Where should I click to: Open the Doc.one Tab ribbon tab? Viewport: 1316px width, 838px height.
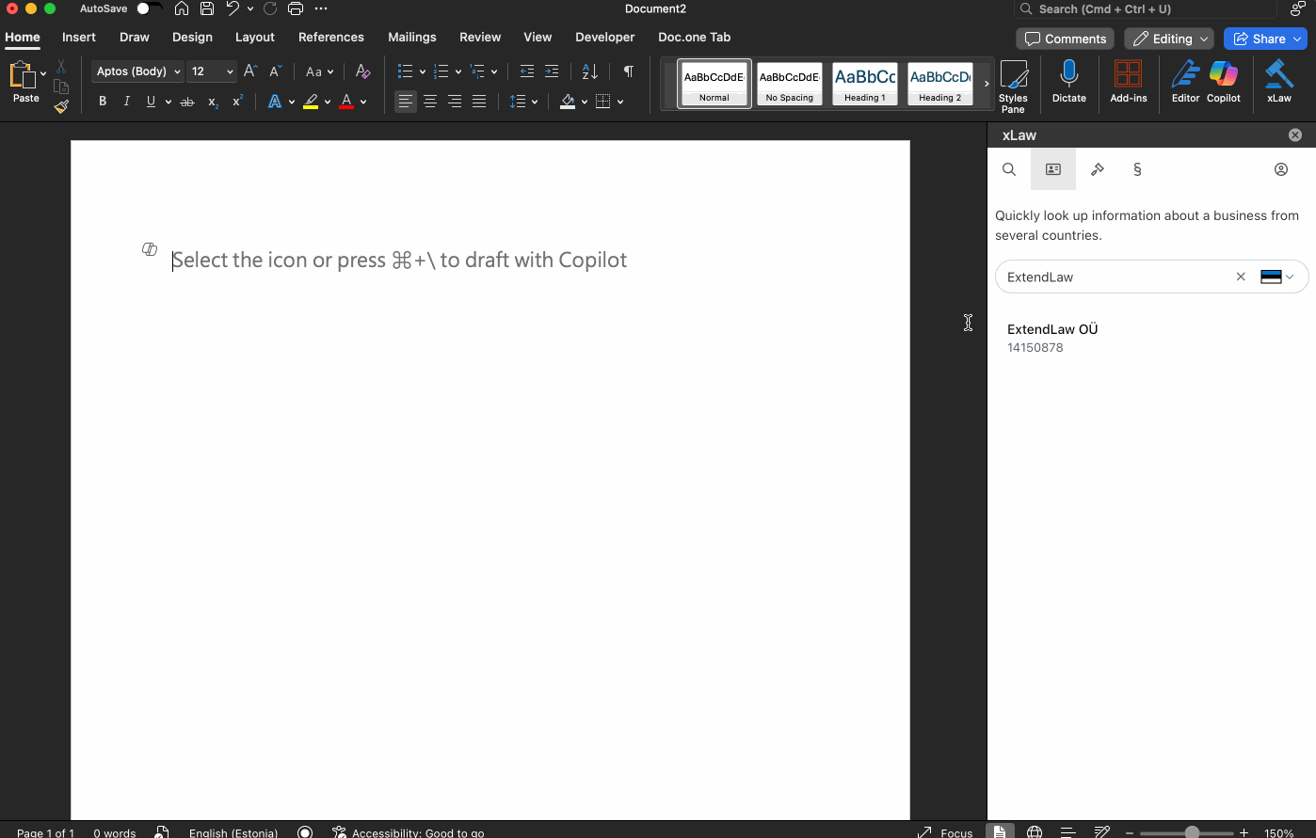(694, 38)
